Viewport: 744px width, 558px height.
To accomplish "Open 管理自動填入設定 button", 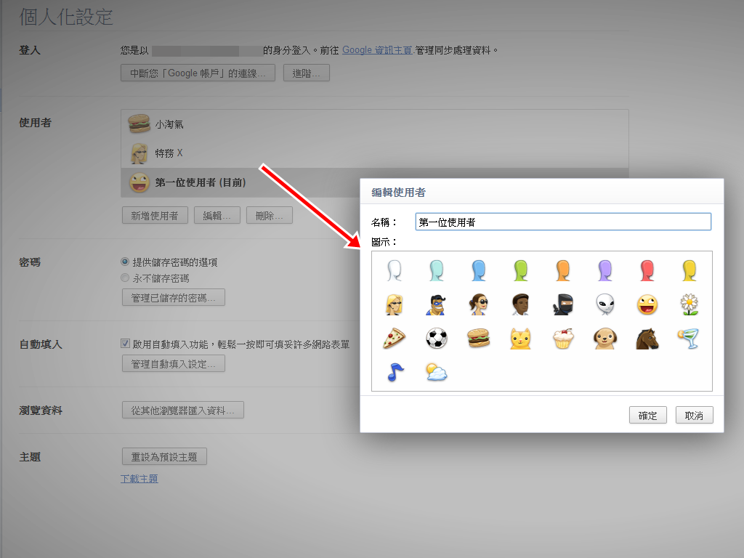I will pos(173,363).
